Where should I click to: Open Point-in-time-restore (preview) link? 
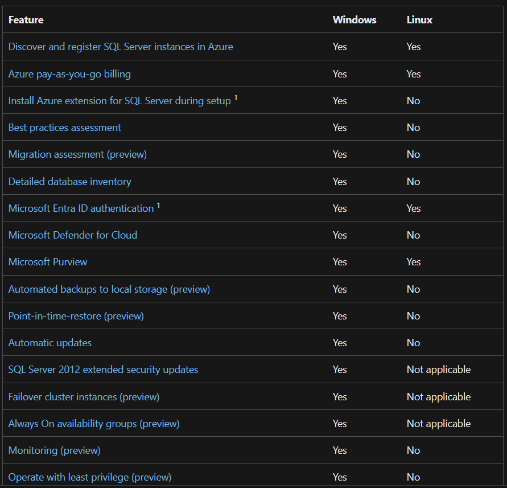(76, 316)
